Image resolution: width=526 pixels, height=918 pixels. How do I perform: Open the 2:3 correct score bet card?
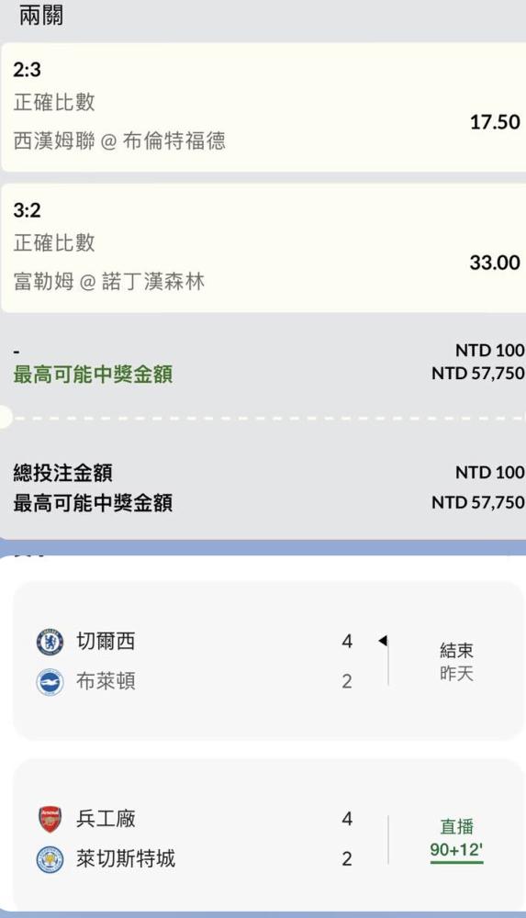(263, 107)
